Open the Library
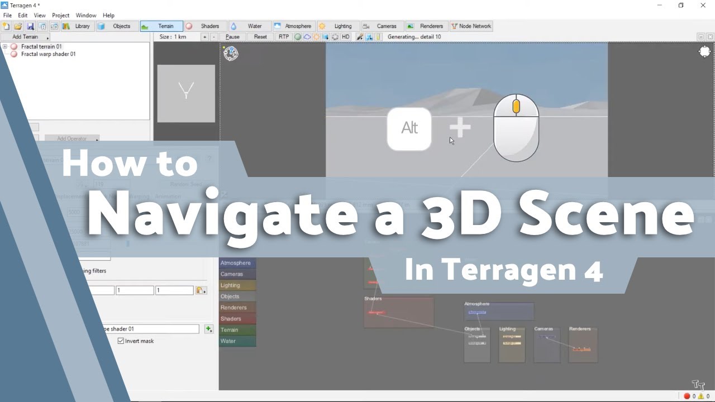This screenshot has width=715, height=402. [x=77, y=26]
